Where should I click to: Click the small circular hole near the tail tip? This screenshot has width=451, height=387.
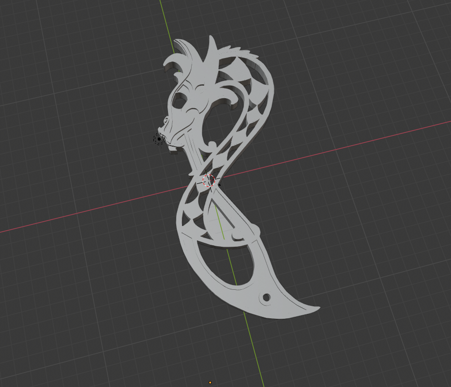tap(265, 298)
